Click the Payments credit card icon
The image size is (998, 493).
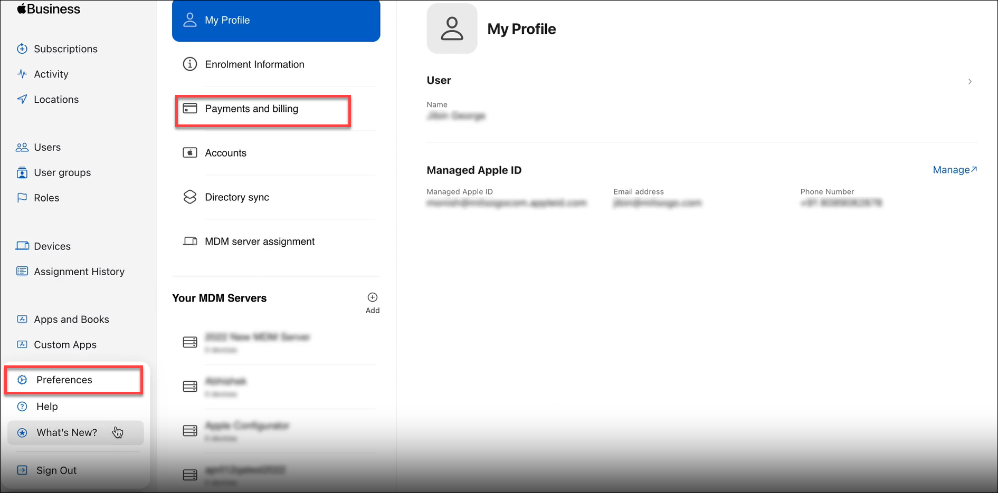point(189,109)
